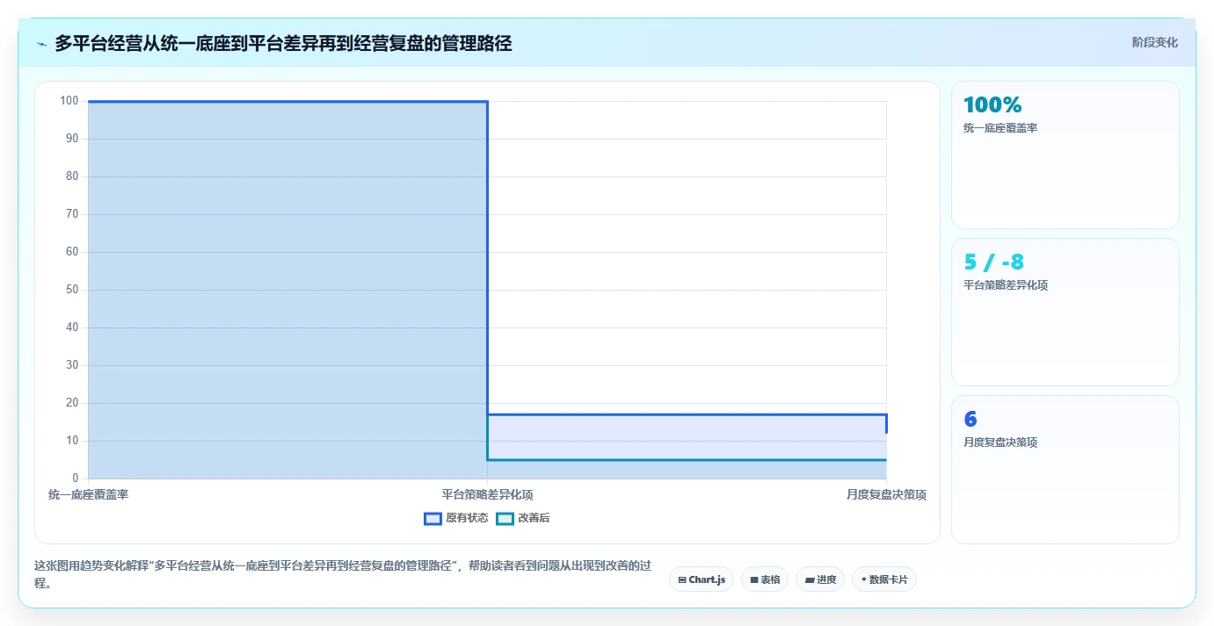Click the 数据卡片 tag button
Viewport: 1214px width, 626px height.
(884, 579)
